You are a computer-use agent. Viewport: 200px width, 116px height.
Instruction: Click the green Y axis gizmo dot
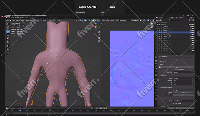click(96, 27)
